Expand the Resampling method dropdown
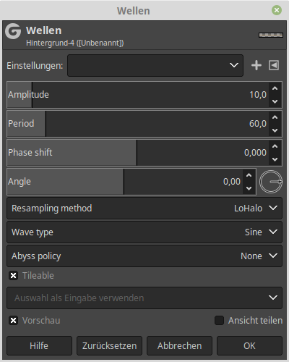 pyautogui.click(x=144, y=209)
